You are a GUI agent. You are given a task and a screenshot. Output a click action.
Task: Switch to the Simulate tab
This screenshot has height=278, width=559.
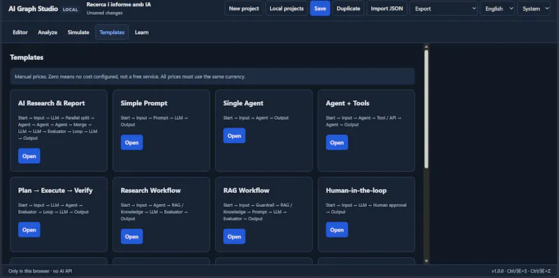78,32
